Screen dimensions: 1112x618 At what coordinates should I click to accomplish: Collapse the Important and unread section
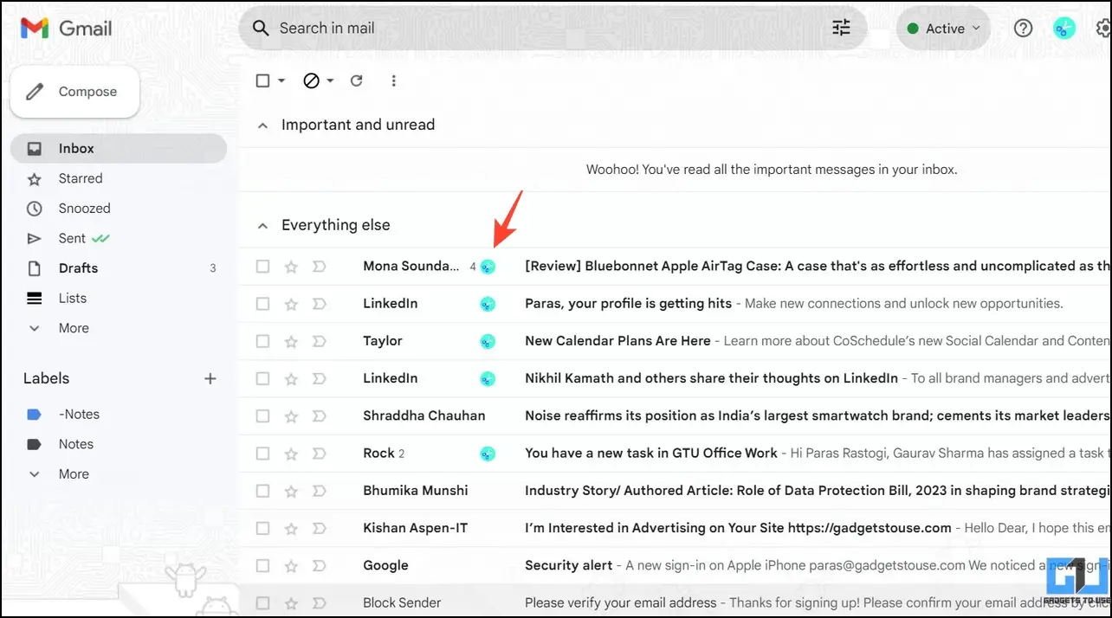pos(262,126)
